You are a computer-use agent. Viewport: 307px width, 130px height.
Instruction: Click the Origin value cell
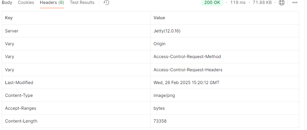point(225,44)
